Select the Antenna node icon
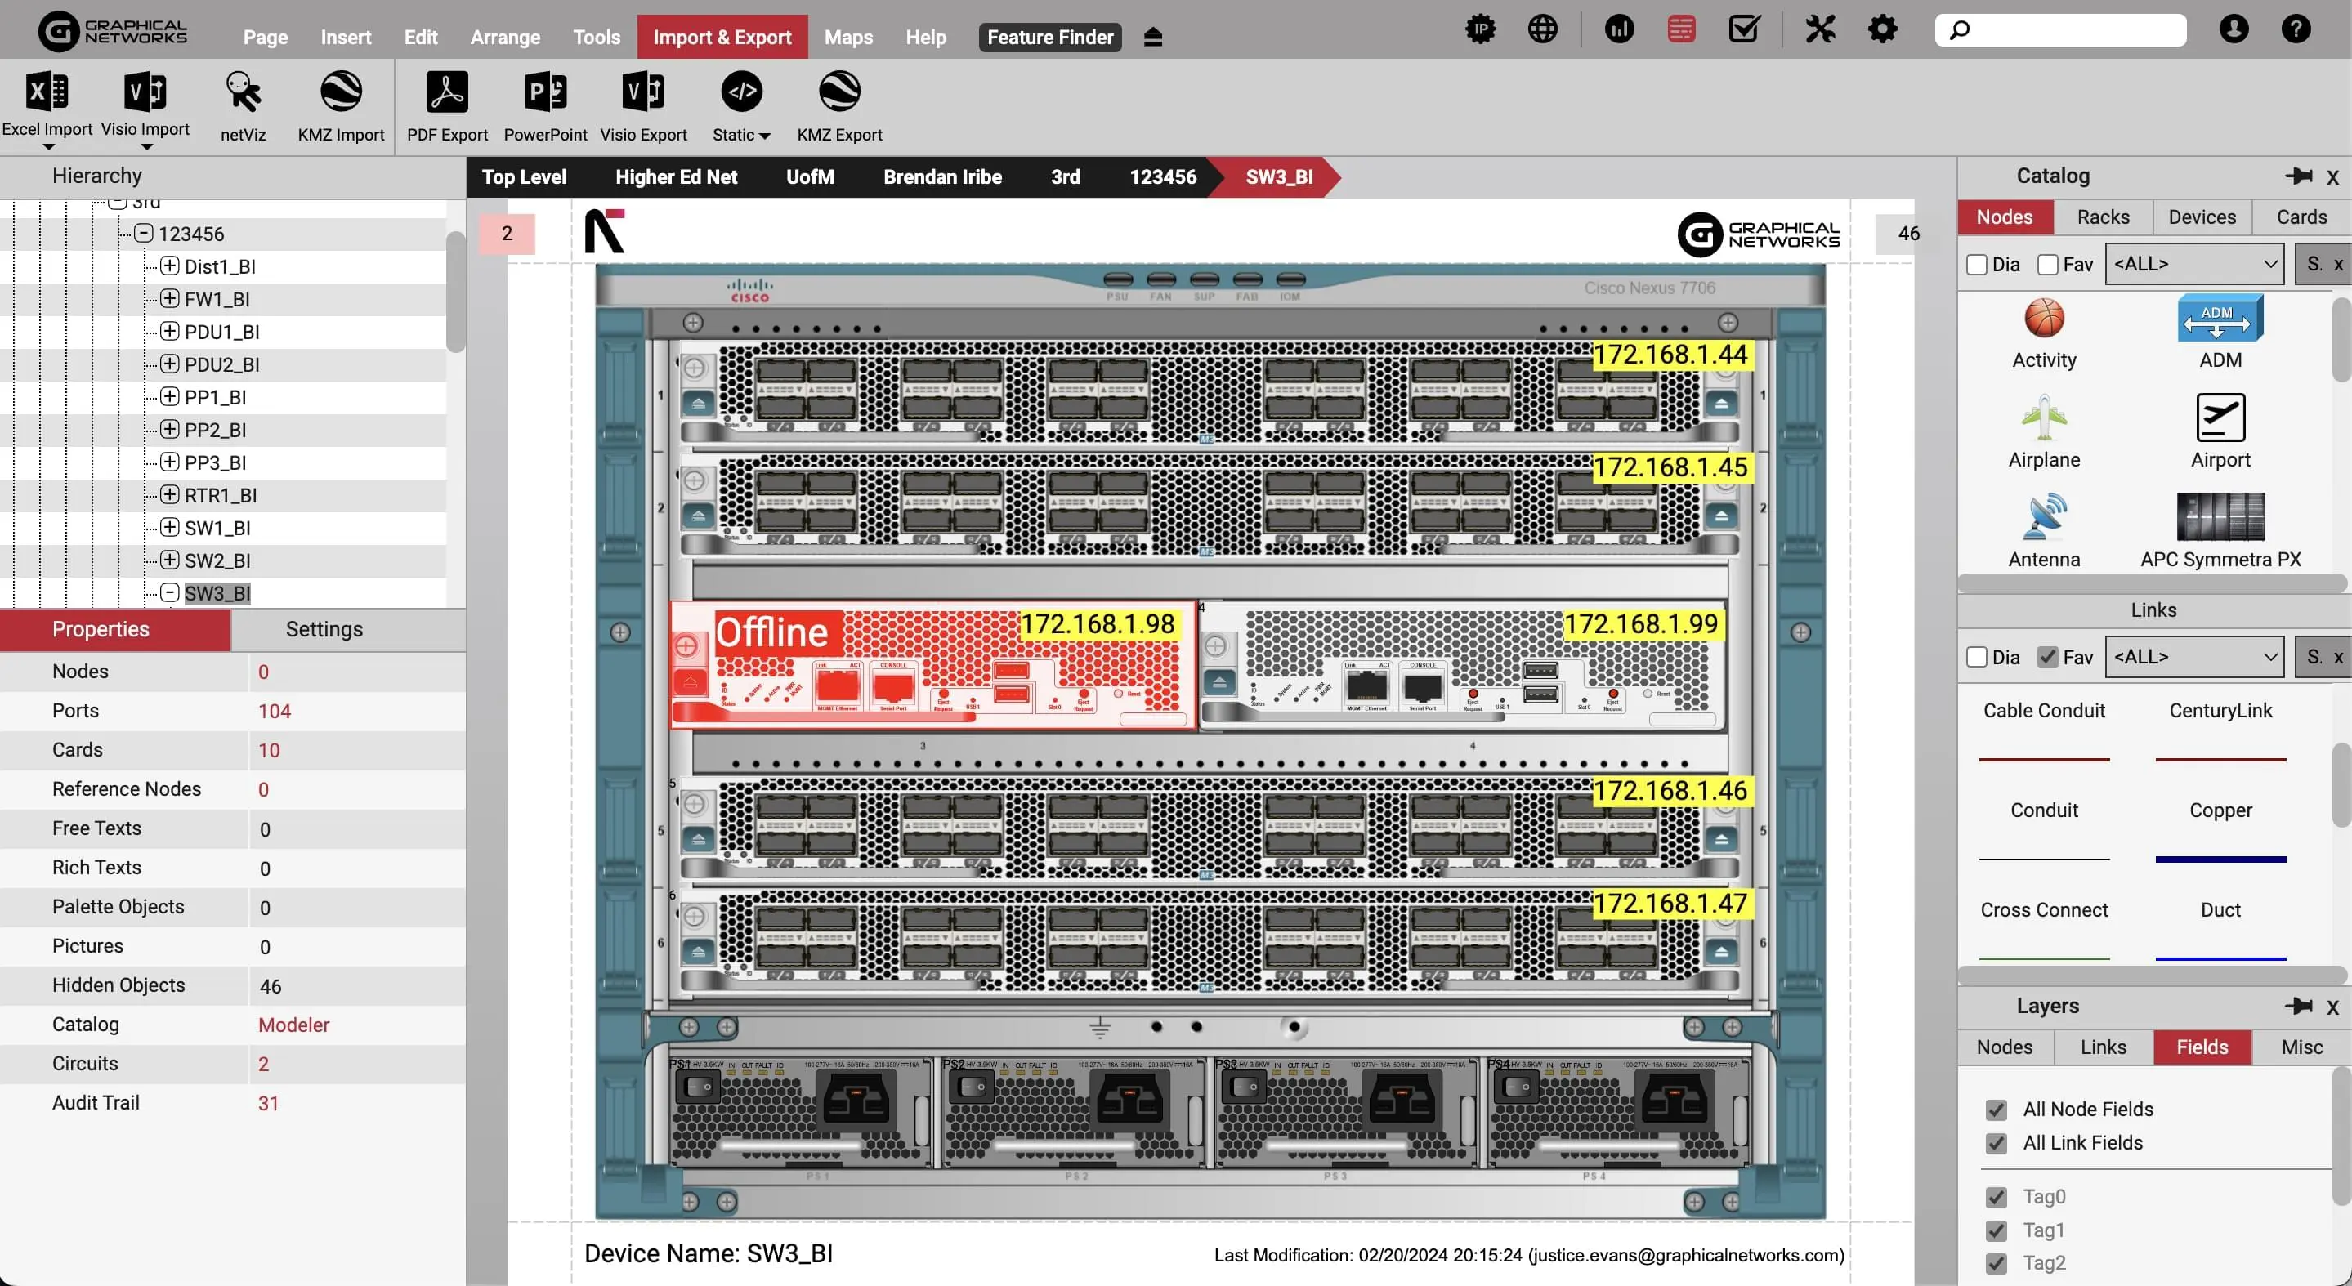 point(2043,517)
